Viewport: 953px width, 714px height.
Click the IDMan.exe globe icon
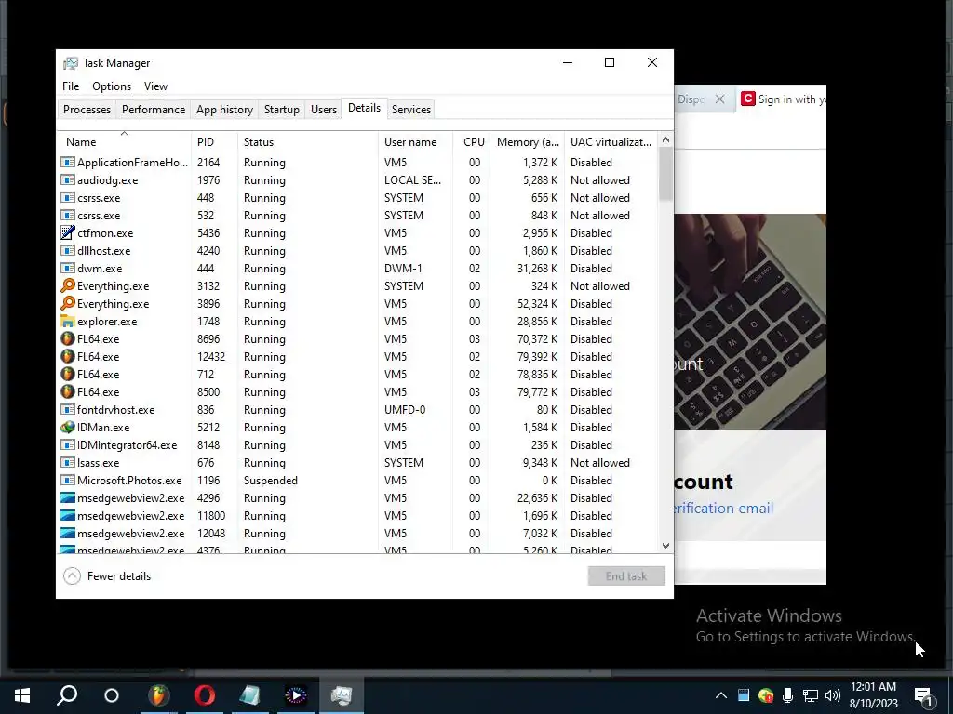67,428
